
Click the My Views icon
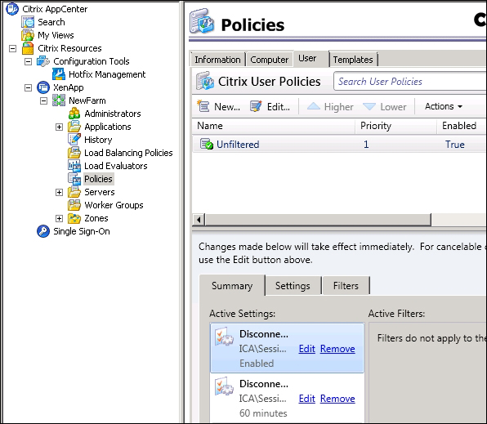[x=28, y=35]
